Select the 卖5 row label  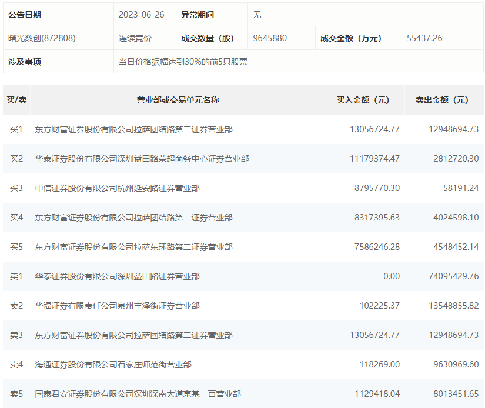coord(16,393)
